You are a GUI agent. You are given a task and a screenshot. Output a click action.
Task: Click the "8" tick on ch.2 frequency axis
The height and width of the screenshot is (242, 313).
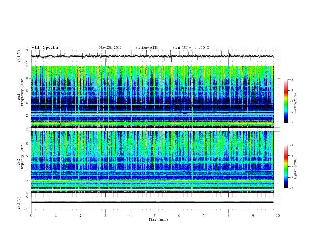click(x=28, y=144)
